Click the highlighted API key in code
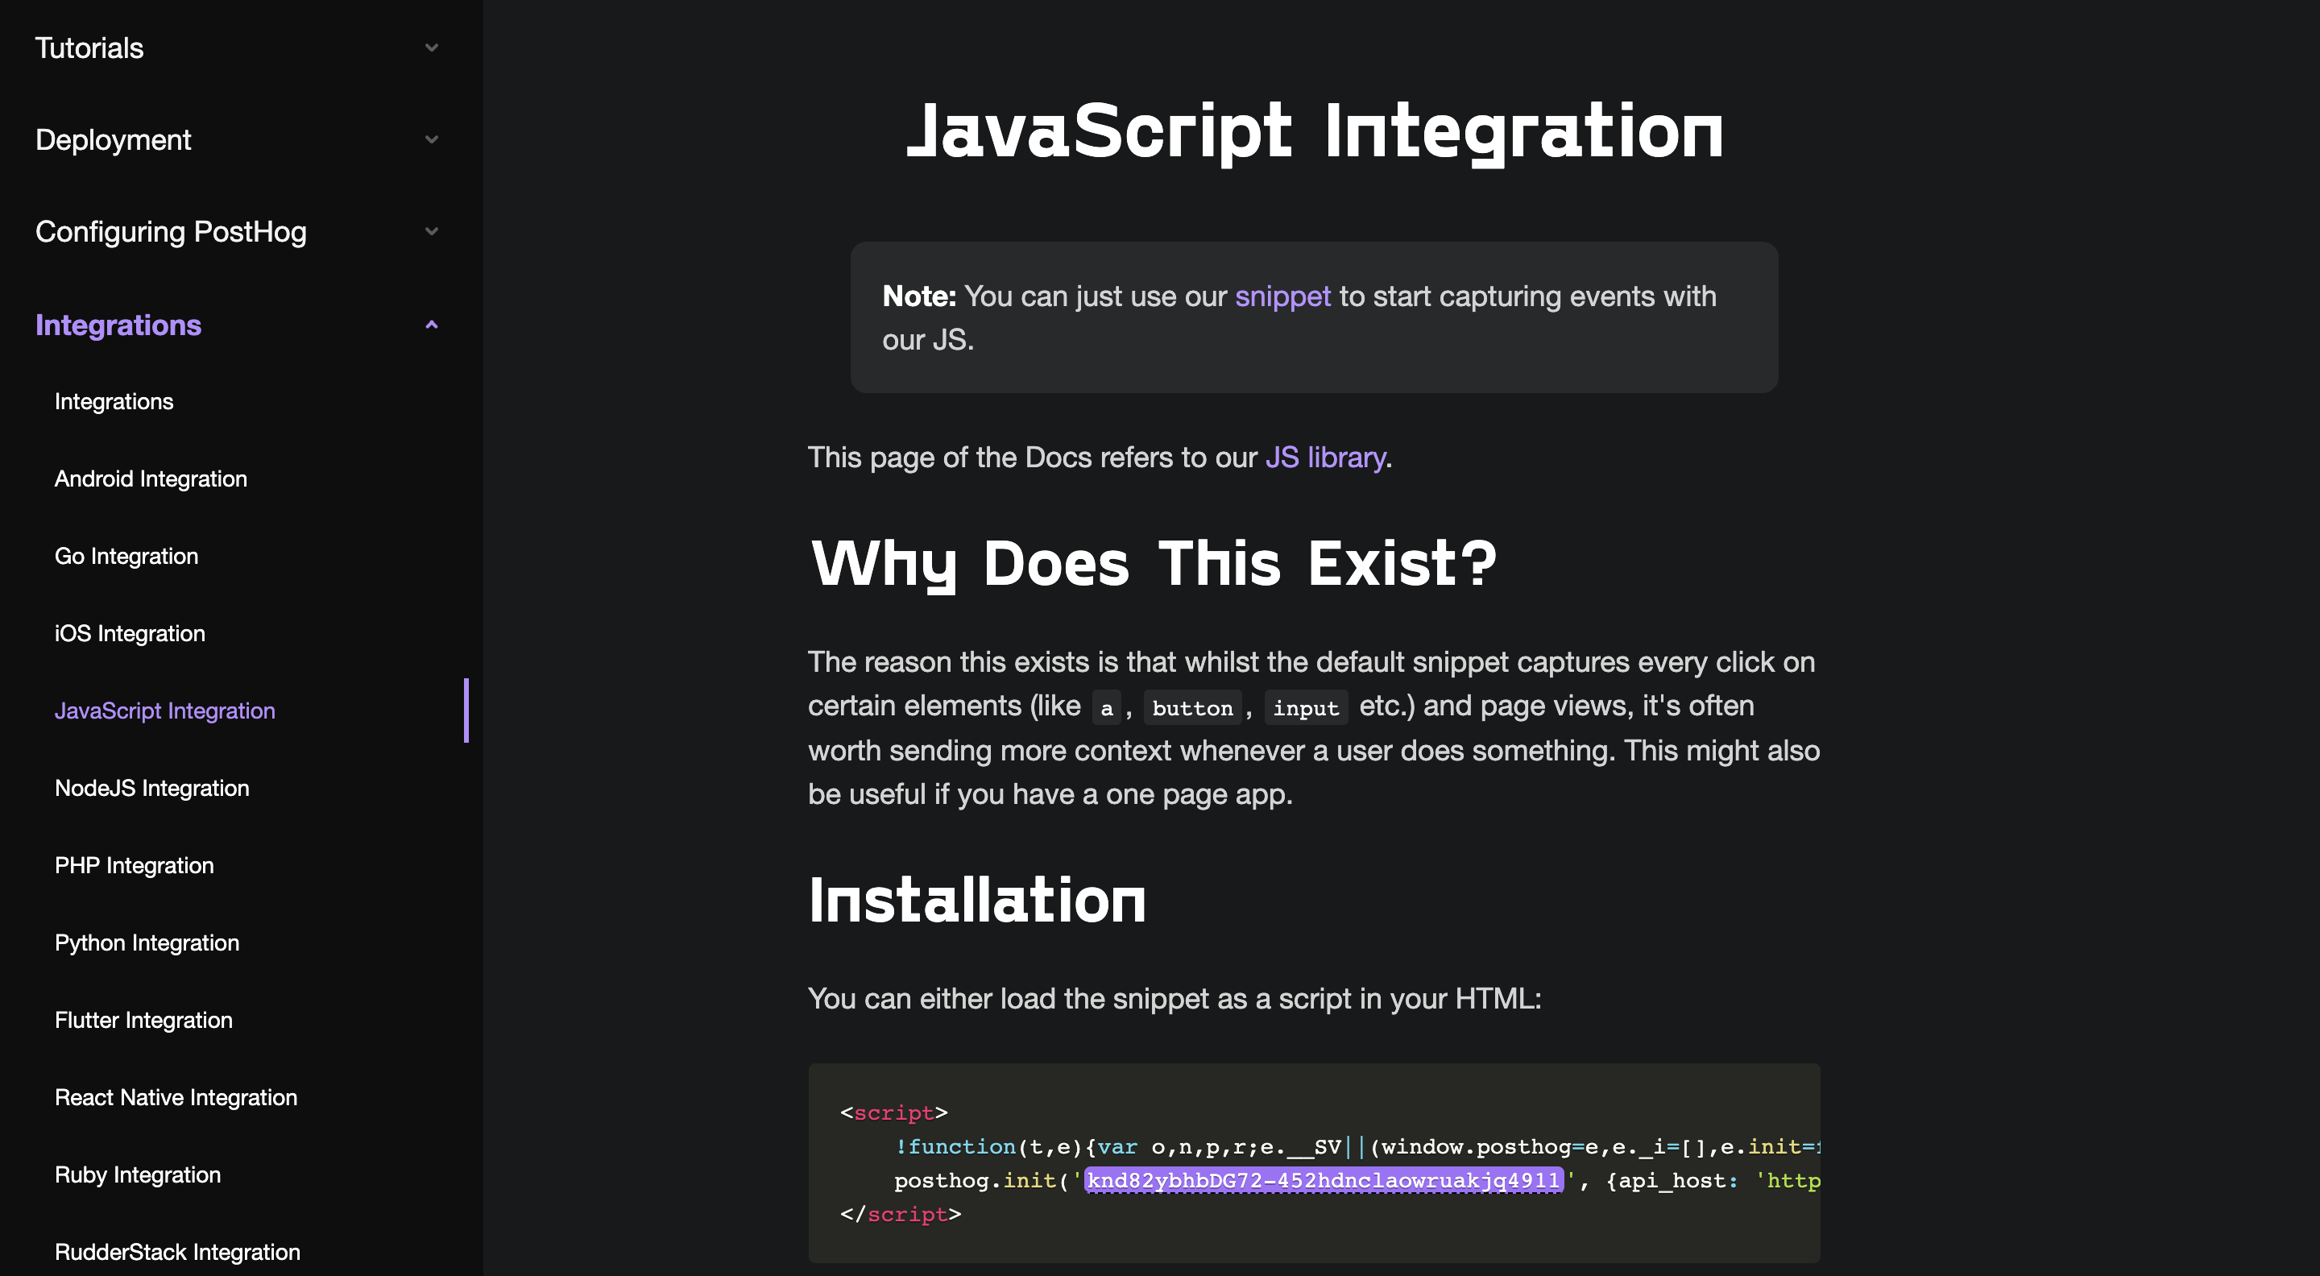This screenshot has width=2320, height=1276. coord(1323,1181)
